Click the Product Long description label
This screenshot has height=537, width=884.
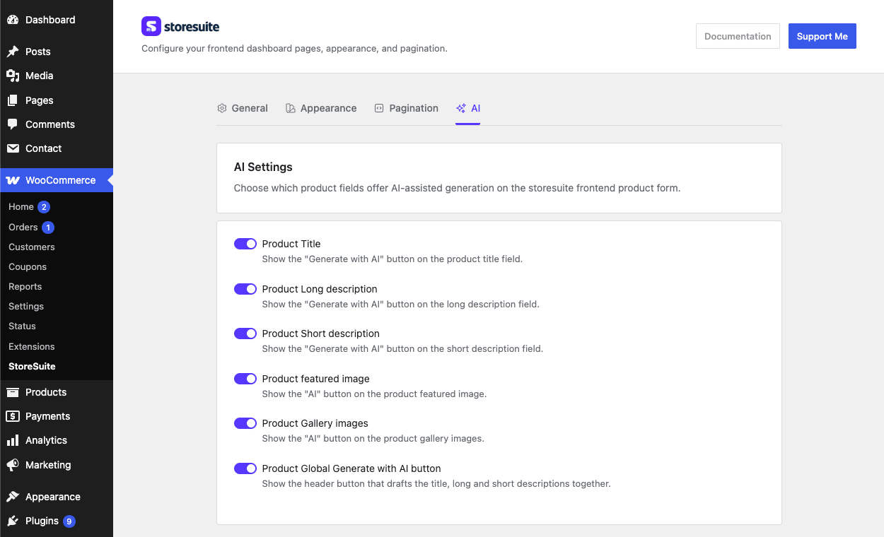[x=320, y=289]
